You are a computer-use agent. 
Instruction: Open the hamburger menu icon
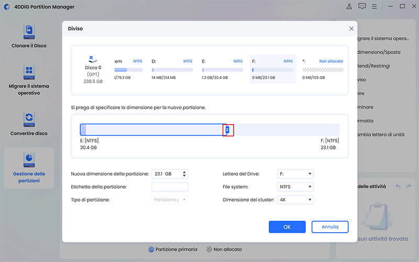click(x=375, y=6)
